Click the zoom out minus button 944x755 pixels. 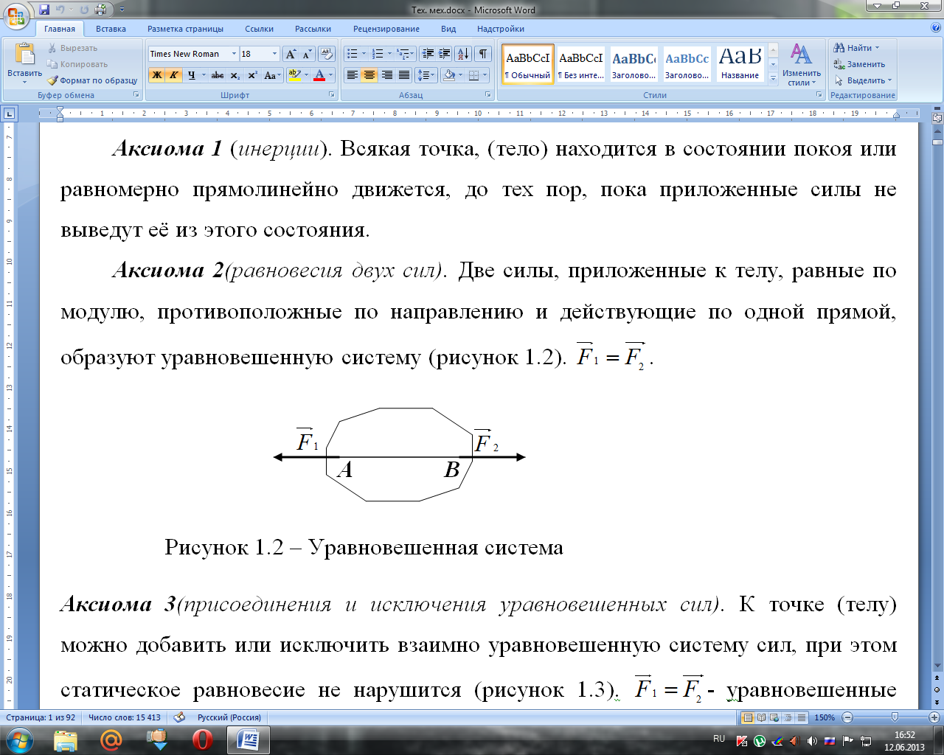click(847, 717)
